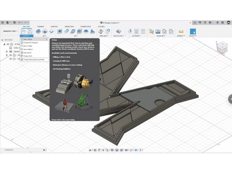Choose Manual NC menu entry

pos(34,53)
